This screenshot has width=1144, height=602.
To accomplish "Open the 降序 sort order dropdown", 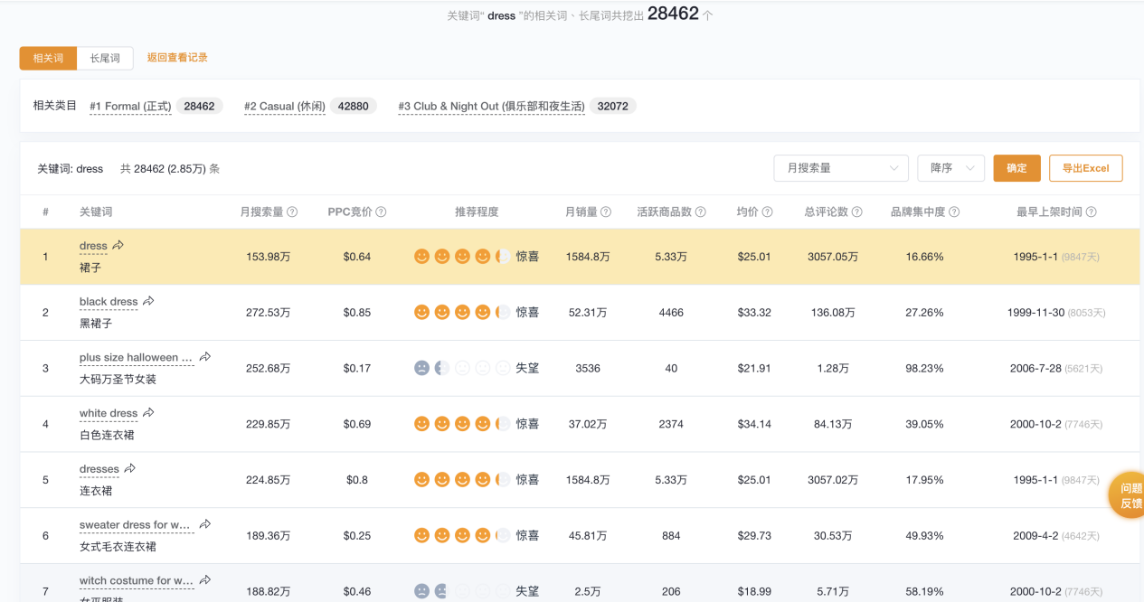I will coord(950,168).
